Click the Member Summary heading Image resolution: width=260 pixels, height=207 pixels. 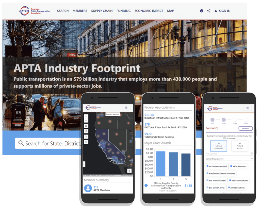[x=96, y=180]
